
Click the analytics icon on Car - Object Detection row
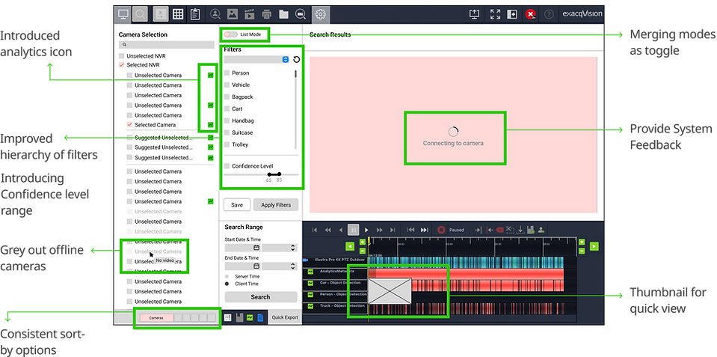(310, 283)
